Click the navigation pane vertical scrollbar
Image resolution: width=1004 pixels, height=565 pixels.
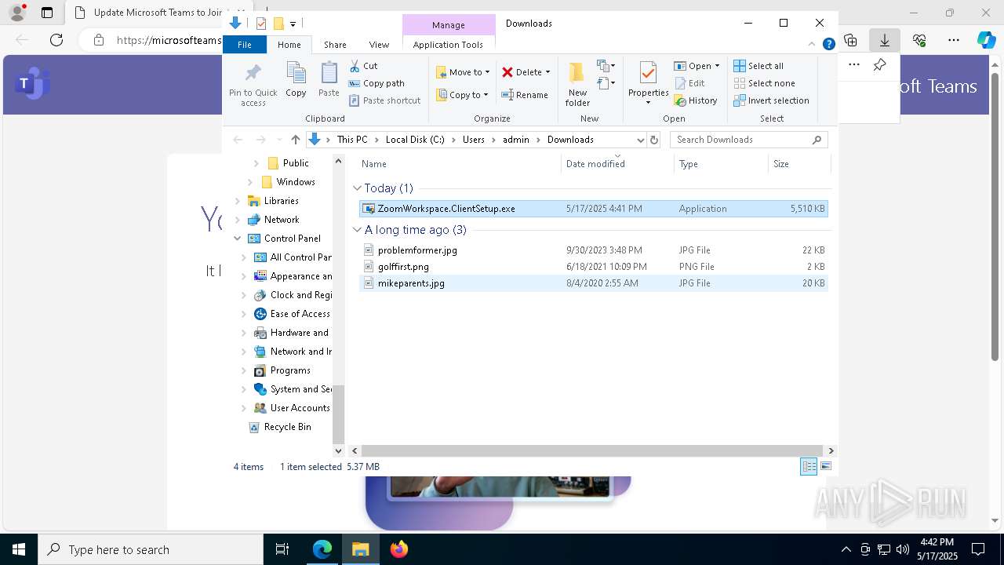(339, 414)
